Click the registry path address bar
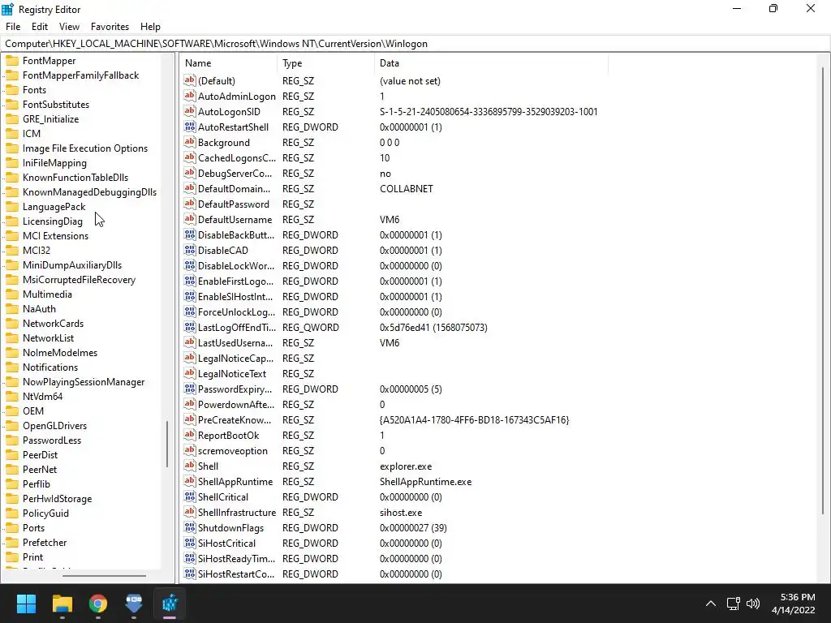The width and height of the screenshot is (831, 623). (415, 44)
